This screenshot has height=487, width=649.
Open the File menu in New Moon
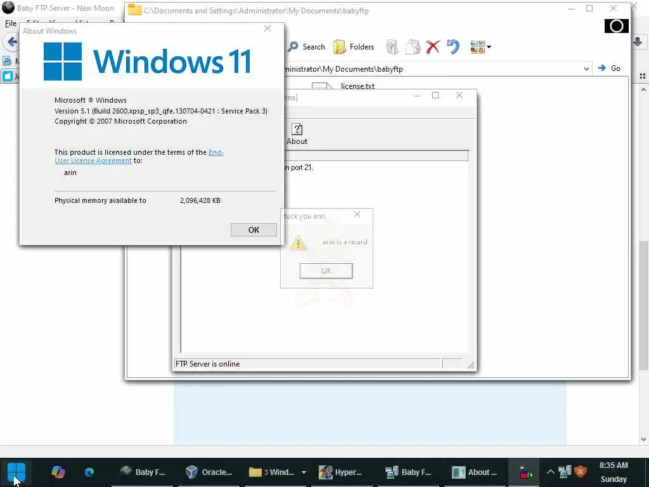click(x=11, y=23)
